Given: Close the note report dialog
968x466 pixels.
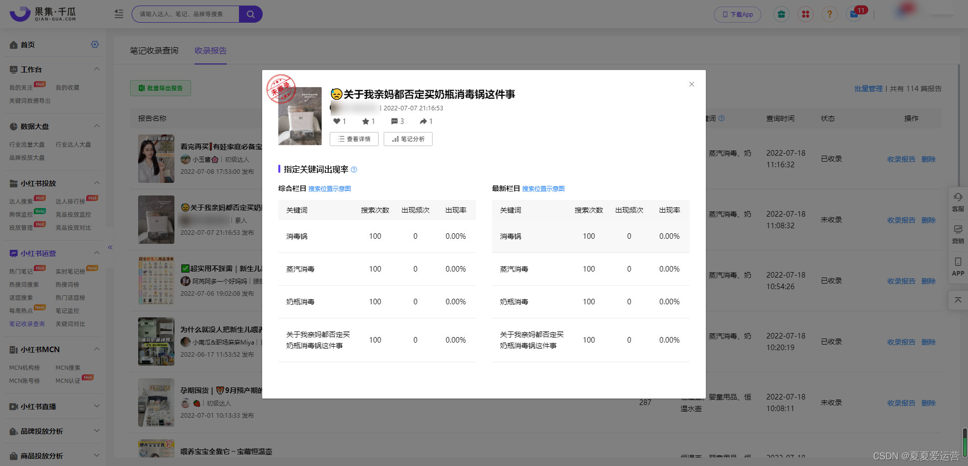Looking at the screenshot, I should pyautogui.click(x=692, y=84).
